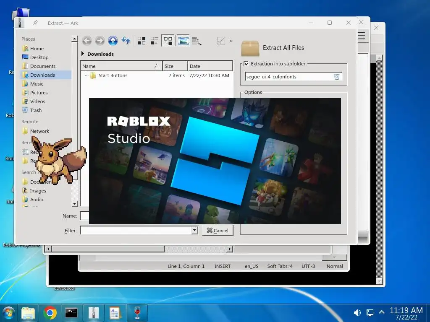Open the Filter dropdown

(x=194, y=230)
